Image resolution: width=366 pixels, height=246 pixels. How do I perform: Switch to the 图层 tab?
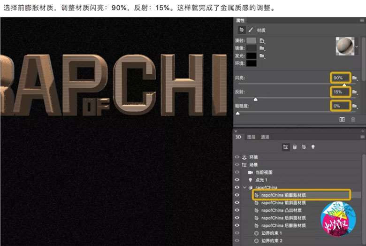(x=251, y=137)
